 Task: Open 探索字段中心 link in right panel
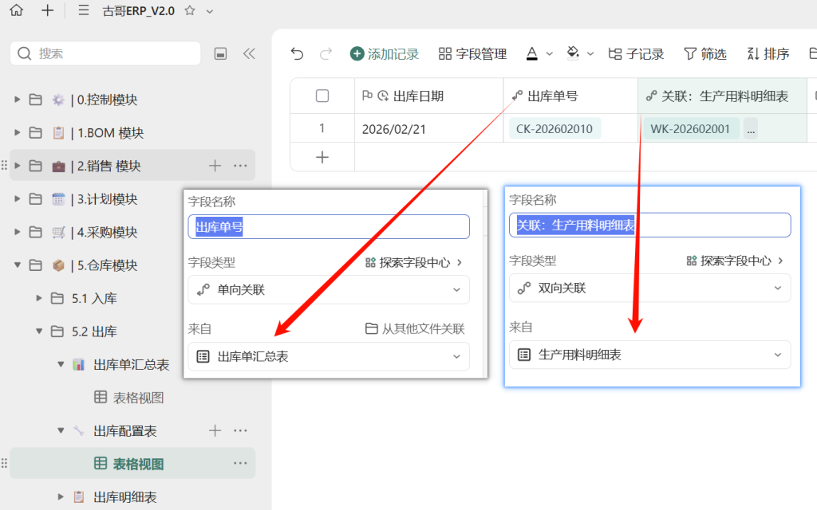point(735,261)
